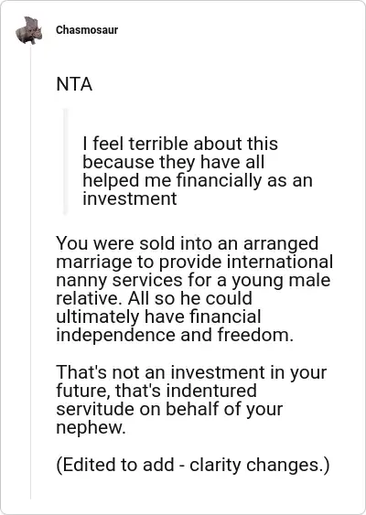
Task: Click the quoted words 'because they have all'
Action: point(174,162)
